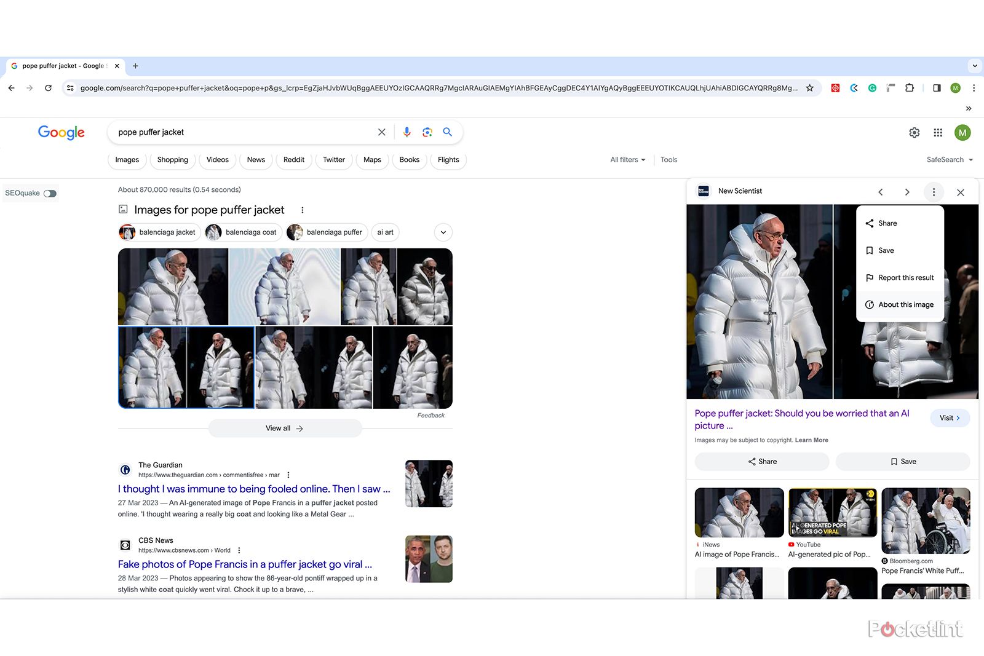Open the SafeSearch dropdown

(x=949, y=159)
